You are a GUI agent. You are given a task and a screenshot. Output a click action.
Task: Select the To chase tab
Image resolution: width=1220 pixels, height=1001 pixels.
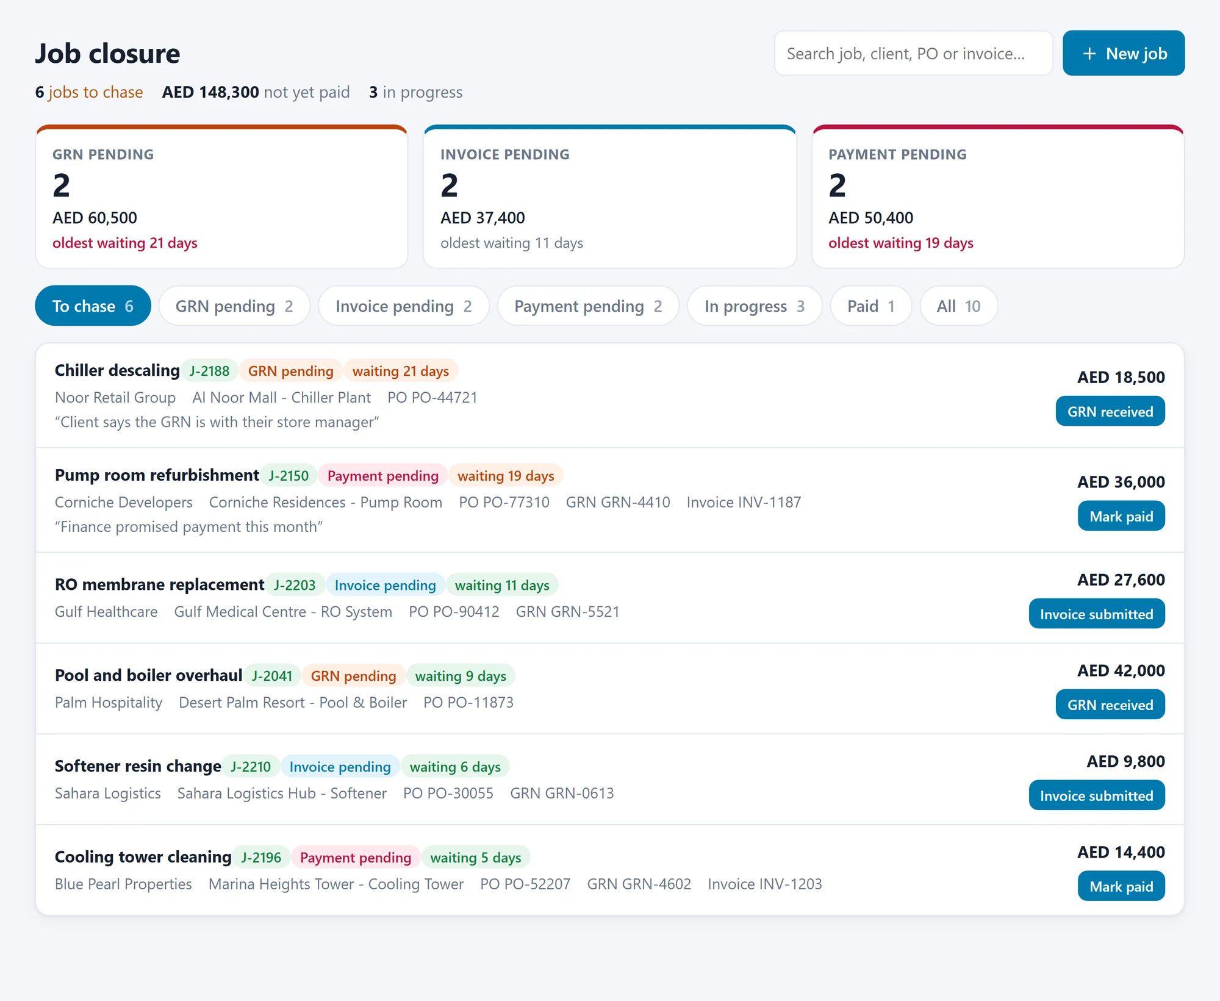[93, 306]
